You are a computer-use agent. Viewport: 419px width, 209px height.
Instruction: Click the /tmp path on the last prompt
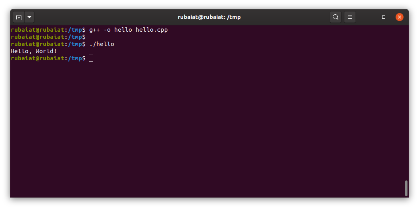click(75, 58)
